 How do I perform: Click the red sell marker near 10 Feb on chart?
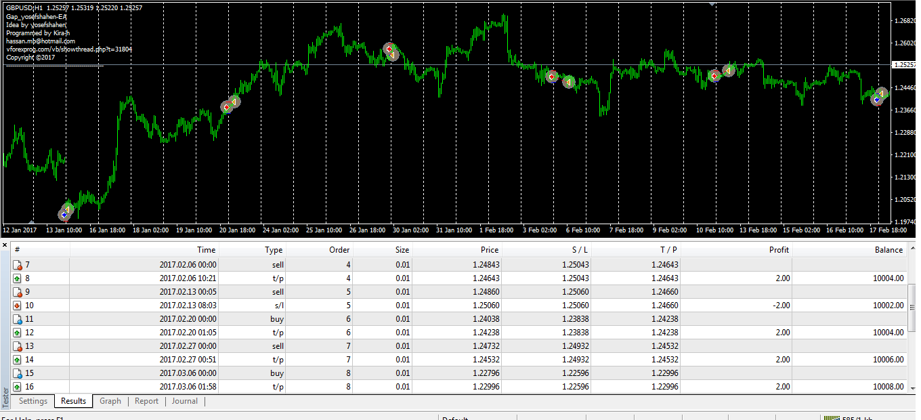pos(714,76)
